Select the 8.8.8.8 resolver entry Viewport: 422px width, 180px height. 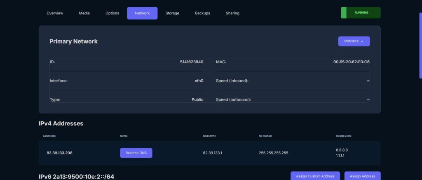342,150
